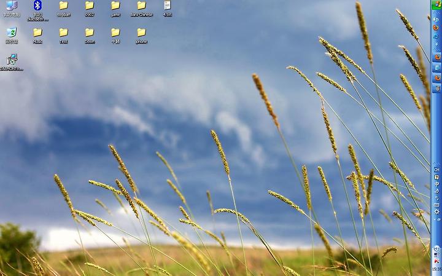Select the game folder
Screen dimensions: 442x276
[115, 9]
